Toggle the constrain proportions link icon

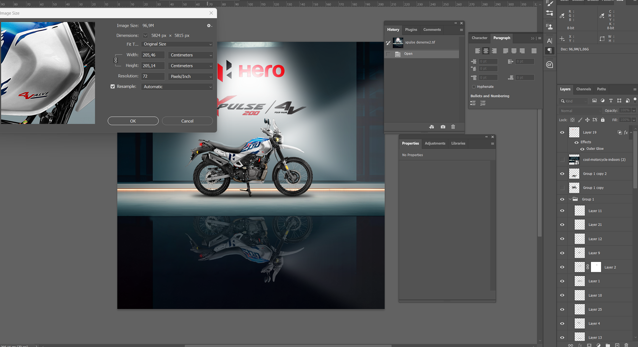pos(116,60)
